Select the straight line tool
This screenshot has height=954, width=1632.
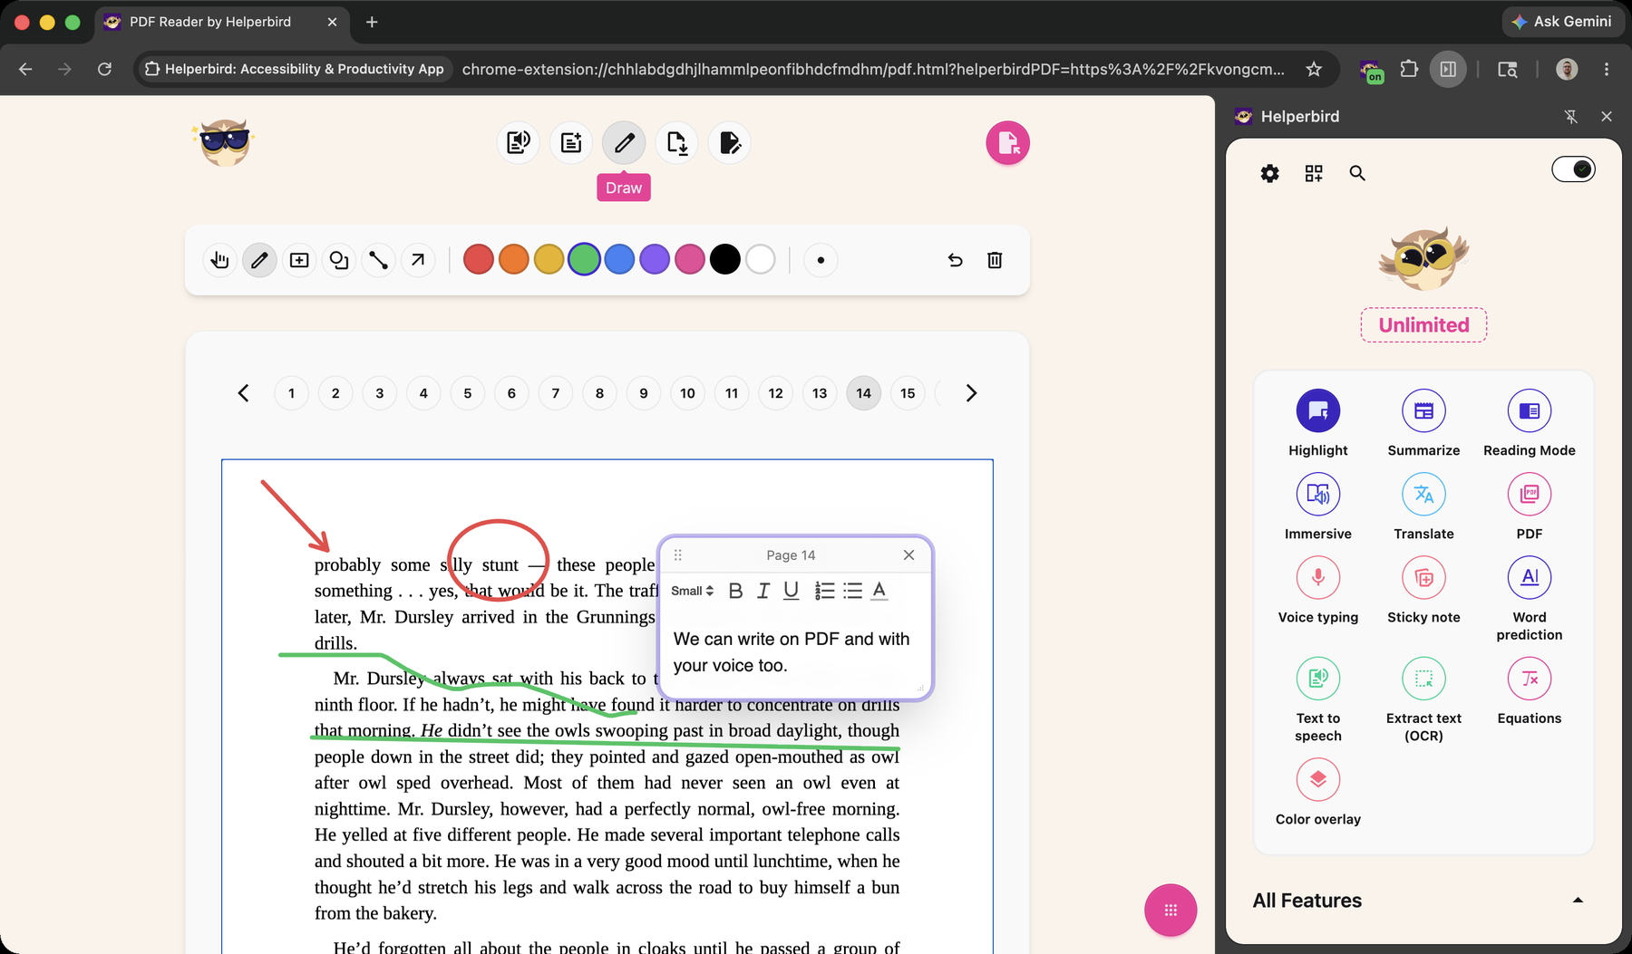click(378, 260)
